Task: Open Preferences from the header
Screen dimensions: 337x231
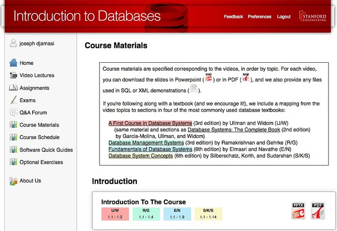Action: [260, 16]
